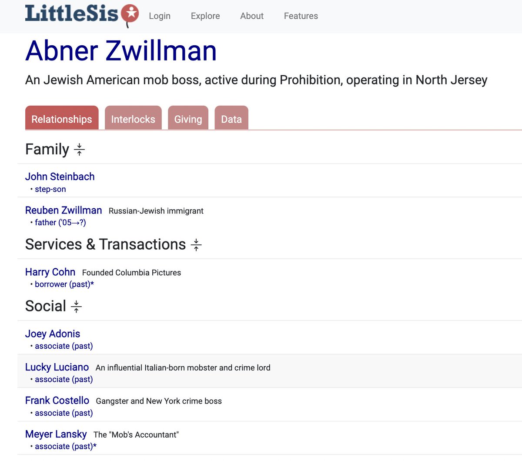View the Data tab

(x=231, y=118)
